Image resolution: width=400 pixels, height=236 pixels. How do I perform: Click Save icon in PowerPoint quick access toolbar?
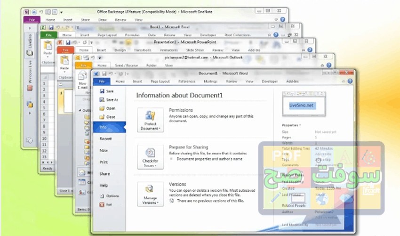coord(68,42)
